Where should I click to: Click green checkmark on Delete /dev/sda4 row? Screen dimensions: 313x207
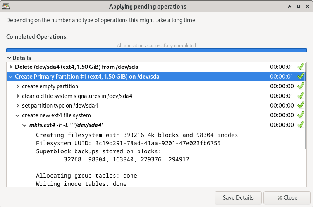click(x=301, y=67)
